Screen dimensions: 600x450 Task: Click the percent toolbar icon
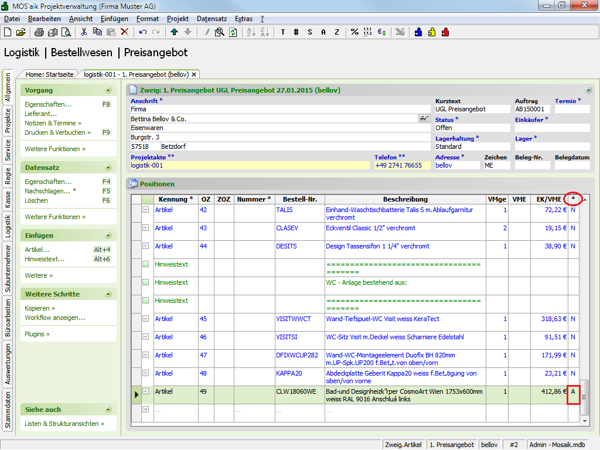tap(354, 32)
